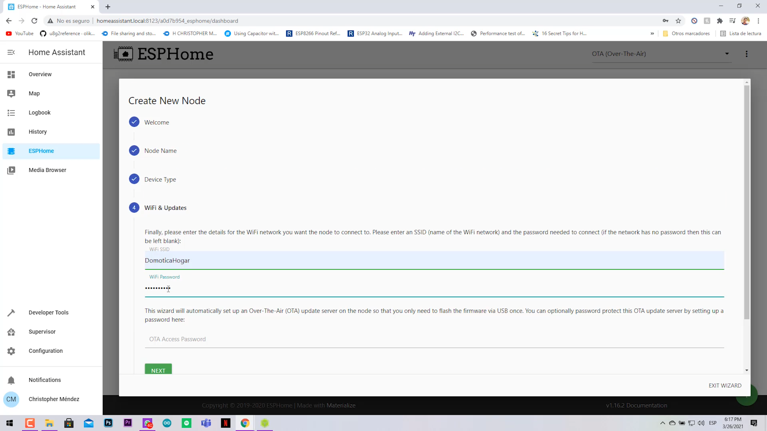
Task: Open Notifications bell icon
Action: coord(11,380)
